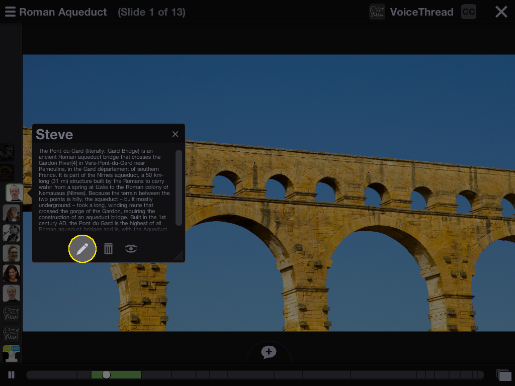Toggle comment visibility with the eye icon
Viewport: 515px width, 386px height.
pos(131,248)
